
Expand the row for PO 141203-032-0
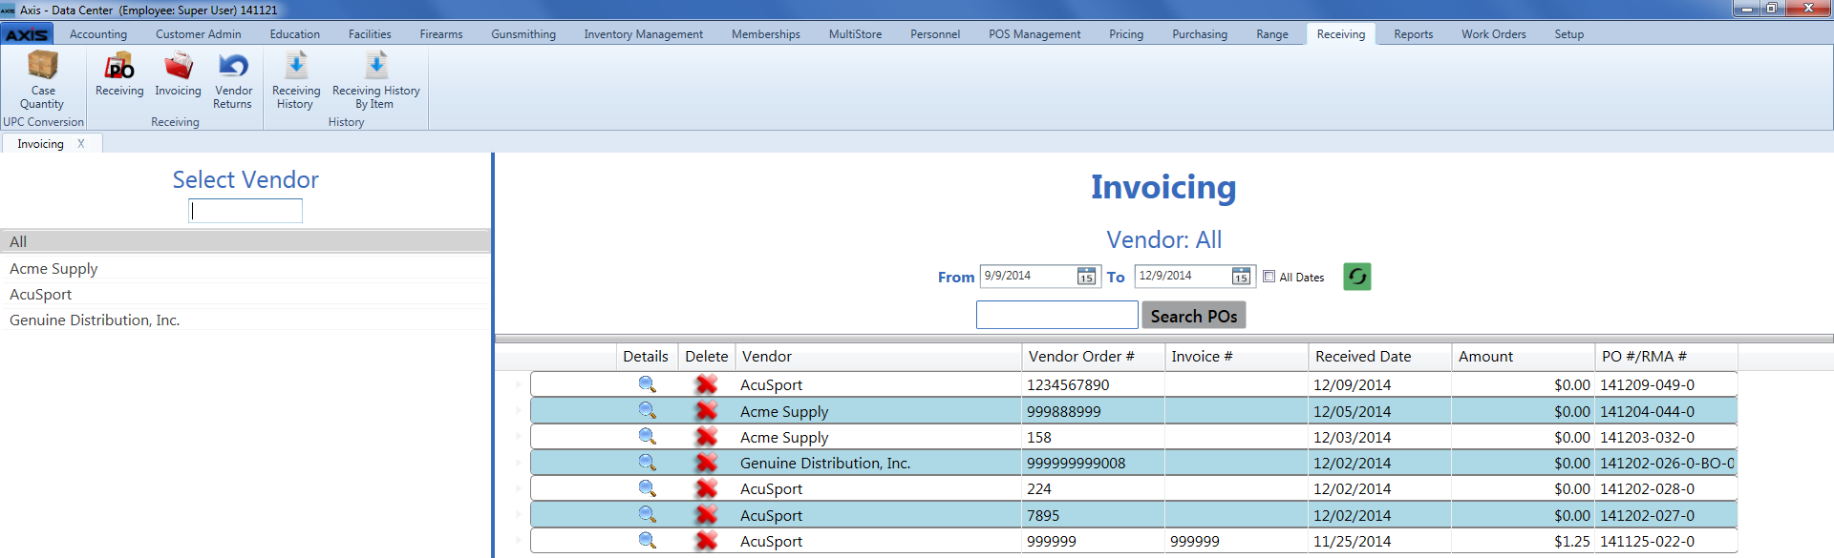coord(519,436)
